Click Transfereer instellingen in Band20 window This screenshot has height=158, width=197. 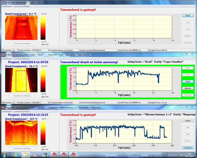[22, 148]
